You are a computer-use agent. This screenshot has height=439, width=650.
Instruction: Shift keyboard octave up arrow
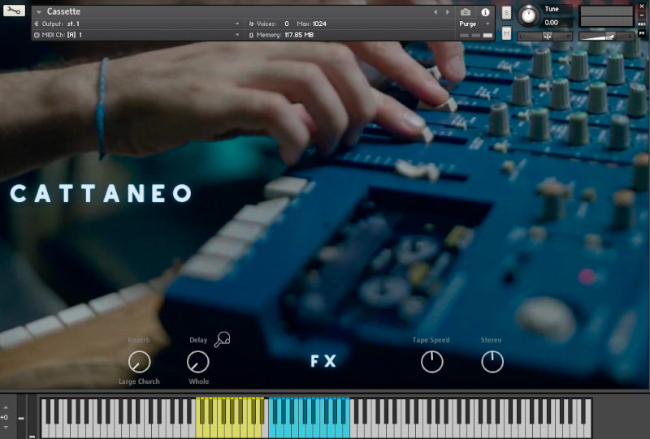(6, 408)
